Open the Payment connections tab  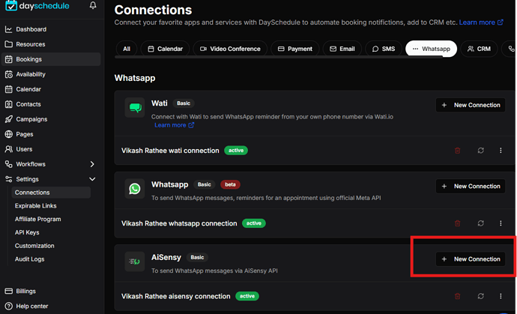pyautogui.click(x=294, y=49)
